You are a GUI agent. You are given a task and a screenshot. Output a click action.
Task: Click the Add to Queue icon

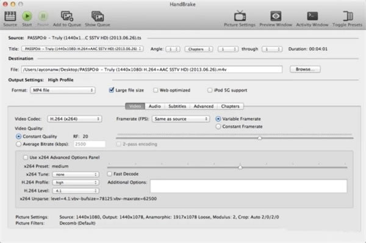67,16
